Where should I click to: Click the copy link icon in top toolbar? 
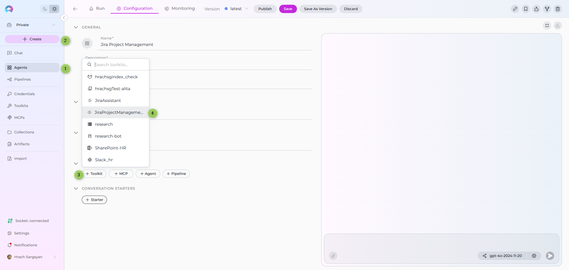coord(515,9)
